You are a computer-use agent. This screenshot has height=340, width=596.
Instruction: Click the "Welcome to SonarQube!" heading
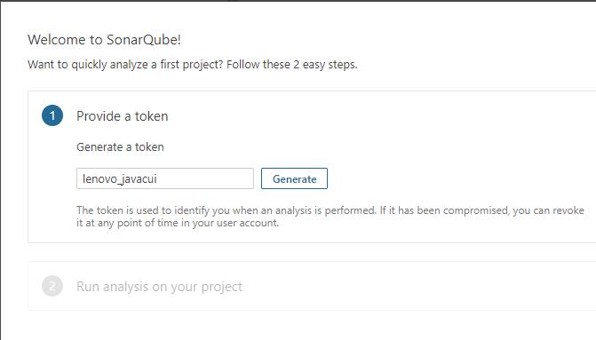coord(104,40)
